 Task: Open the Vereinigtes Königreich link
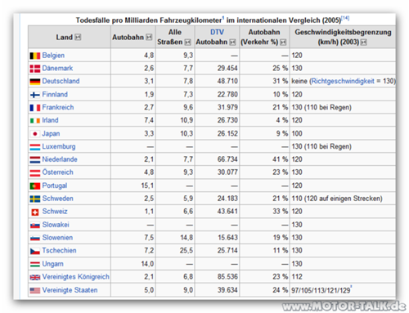point(76,277)
